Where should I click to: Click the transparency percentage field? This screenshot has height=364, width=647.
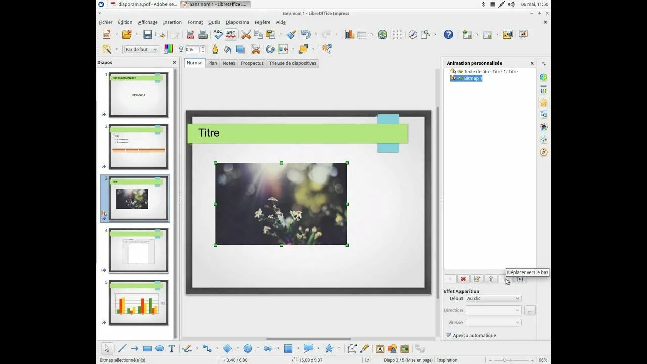point(192,49)
